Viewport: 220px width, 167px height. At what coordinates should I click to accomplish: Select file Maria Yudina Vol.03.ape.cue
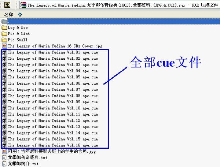pyautogui.click(x=53, y=65)
